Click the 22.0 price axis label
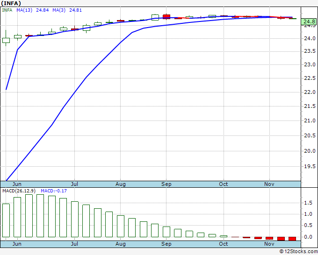Screen dimensions: 318x255 pos(310,92)
